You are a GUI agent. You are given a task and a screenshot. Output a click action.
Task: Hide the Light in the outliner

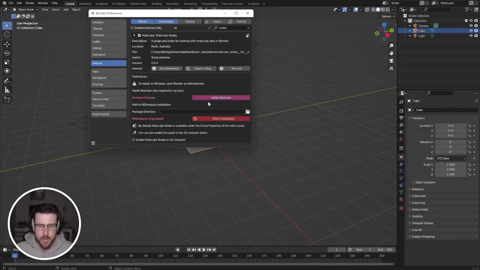point(471,36)
